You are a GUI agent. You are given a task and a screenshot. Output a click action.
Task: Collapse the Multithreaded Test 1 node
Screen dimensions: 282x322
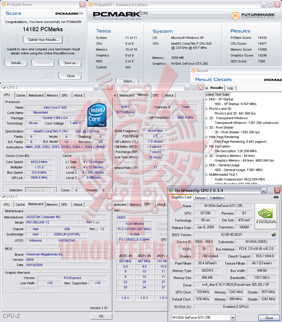tap(206, 175)
